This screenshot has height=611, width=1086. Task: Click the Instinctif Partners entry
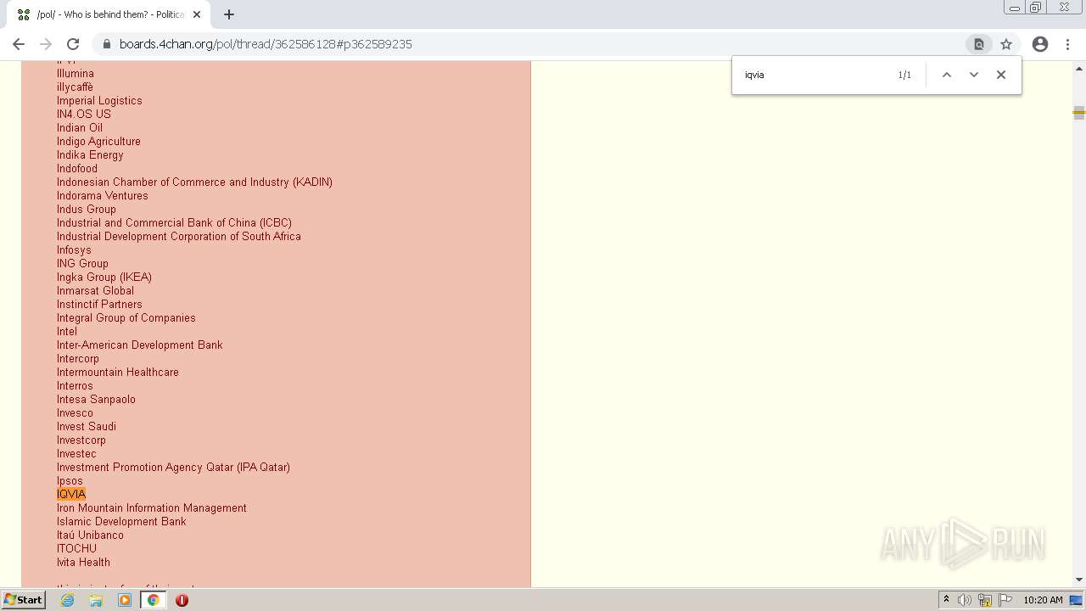(99, 304)
